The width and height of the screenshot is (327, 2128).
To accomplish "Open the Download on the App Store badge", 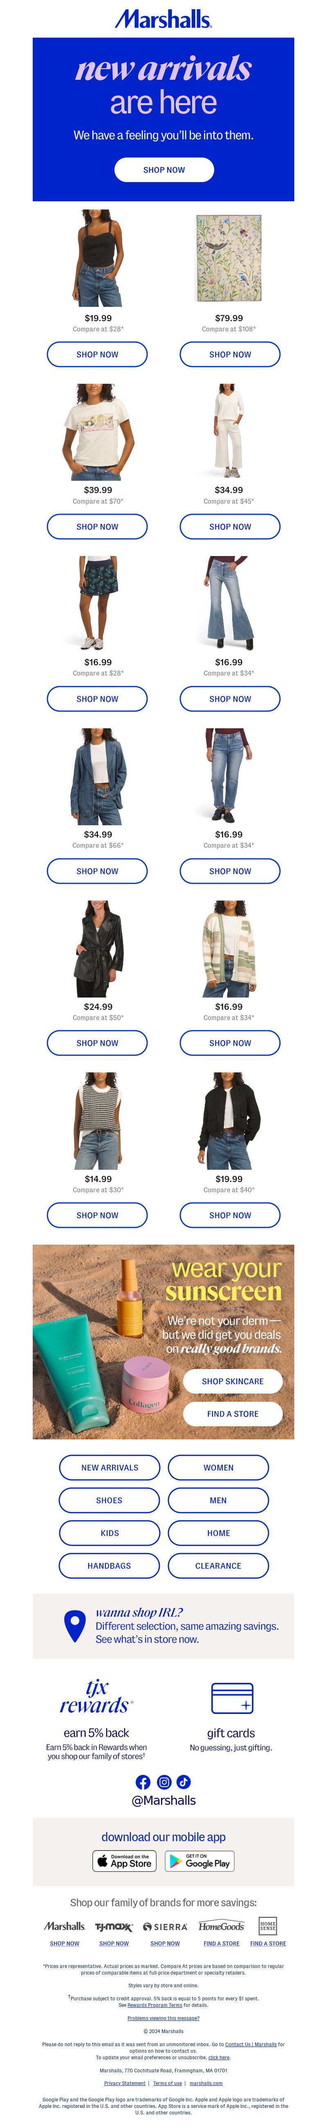I will click(x=125, y=1860).
